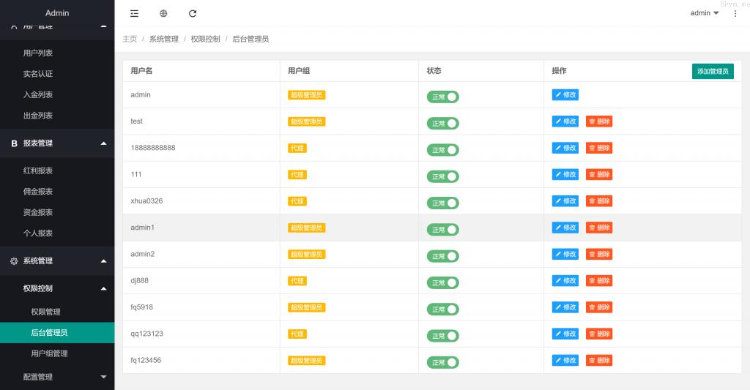
Task: Collapse the sidebar using the menu-fold icon
Action: [x=134, y=13]
